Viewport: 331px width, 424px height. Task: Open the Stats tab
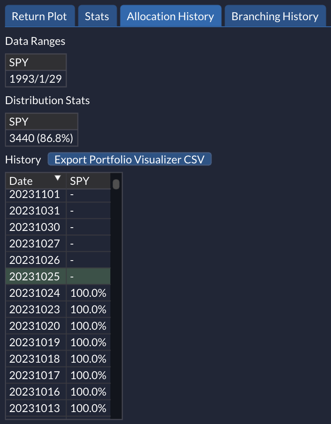pyautogui.click(x=97, y=16)
